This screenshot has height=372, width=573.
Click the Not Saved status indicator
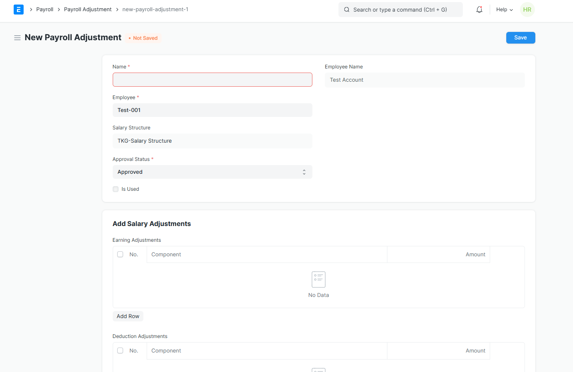[x=143, y=38]
